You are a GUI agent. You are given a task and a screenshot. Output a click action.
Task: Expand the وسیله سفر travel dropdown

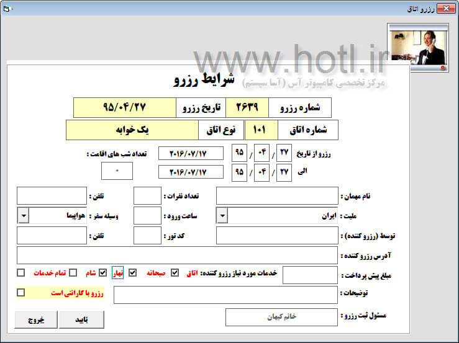(x=24, y=216)
